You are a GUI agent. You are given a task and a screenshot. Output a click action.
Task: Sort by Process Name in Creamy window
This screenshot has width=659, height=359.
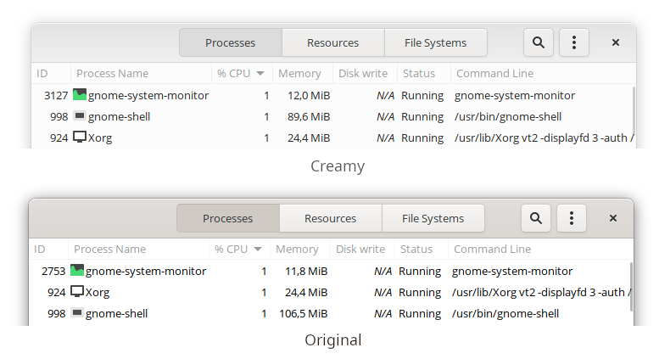click(141, 74)
